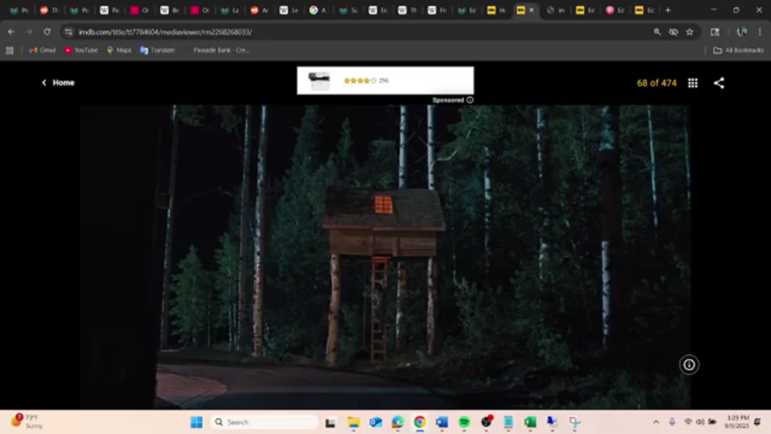Open the sponsored printer ad banner
The width and height of the screenshot is (771, 434).
(385, 80)
